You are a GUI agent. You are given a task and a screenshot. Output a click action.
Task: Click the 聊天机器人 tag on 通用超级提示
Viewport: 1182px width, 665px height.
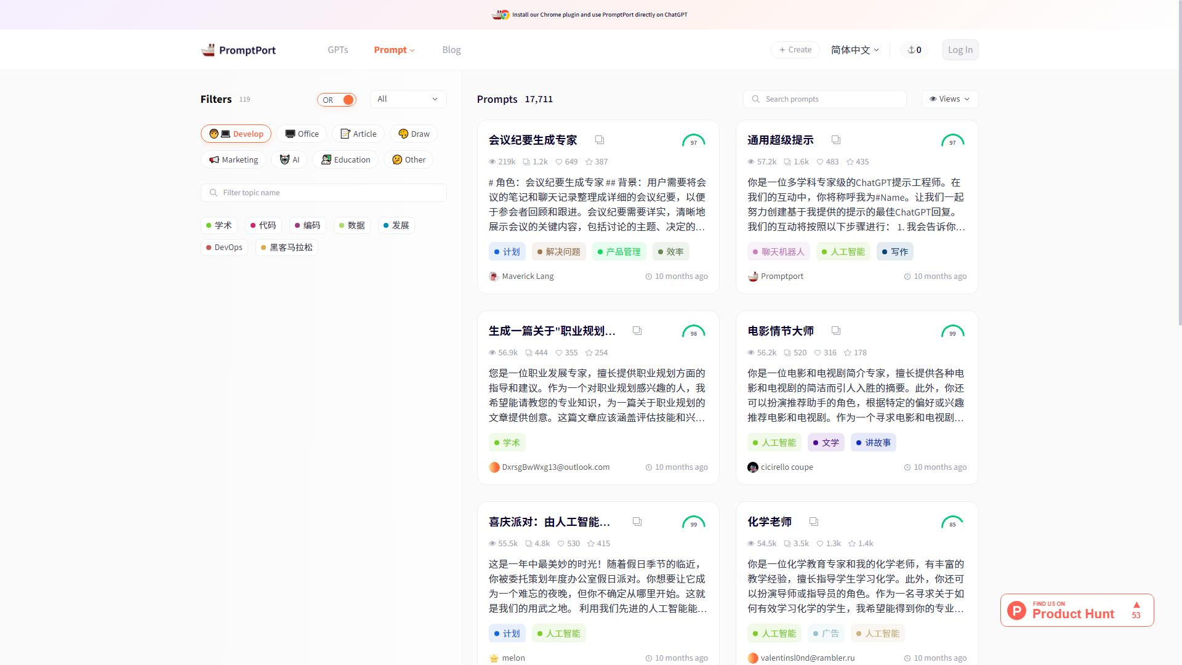coord(779,252)
